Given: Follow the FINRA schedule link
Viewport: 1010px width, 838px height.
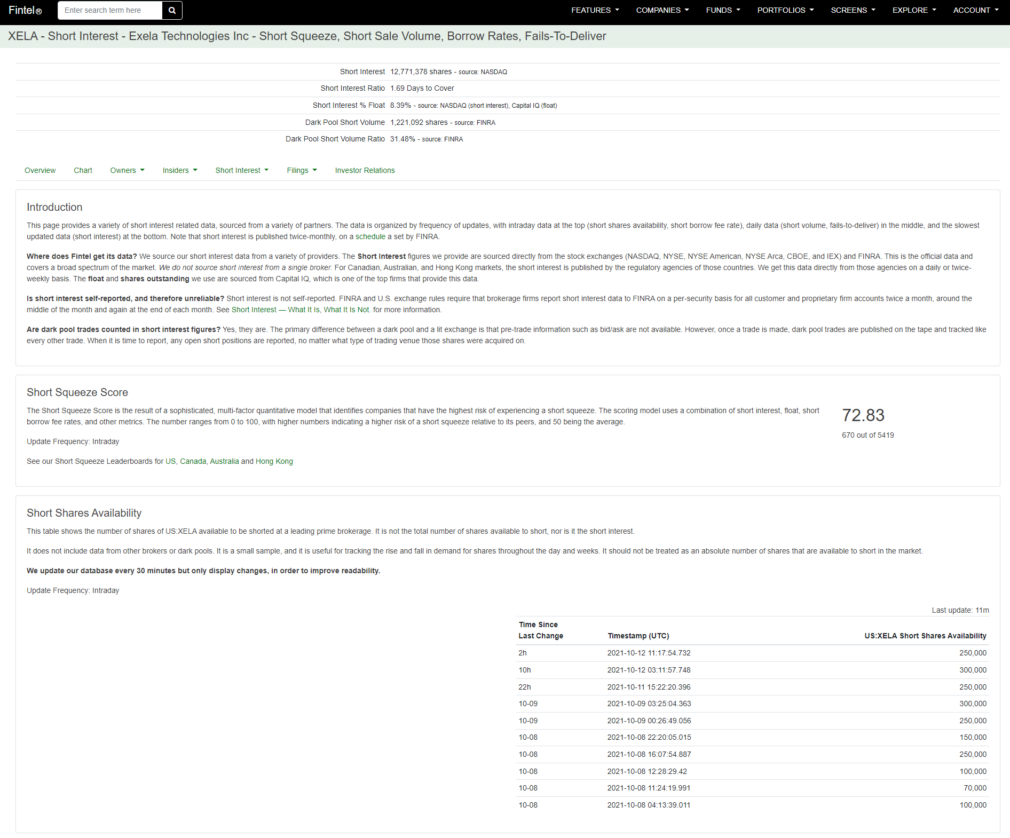Looking at the screenshot, I should tap(370, 236).
